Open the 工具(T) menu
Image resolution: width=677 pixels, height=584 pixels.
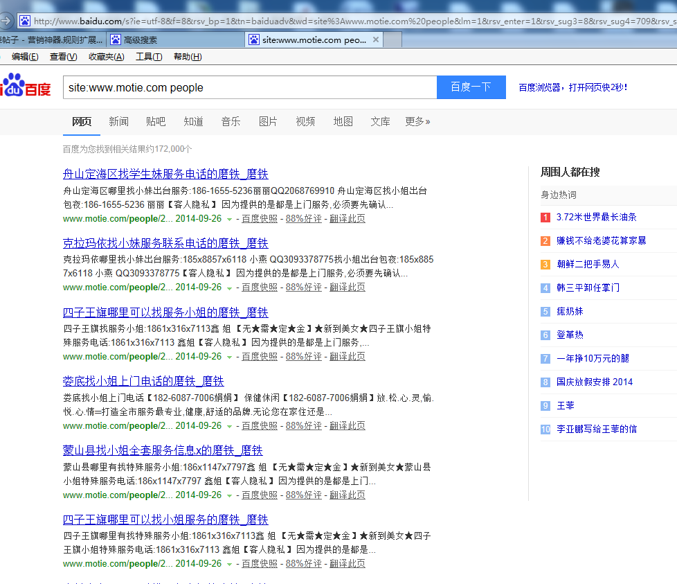[147, 56]
